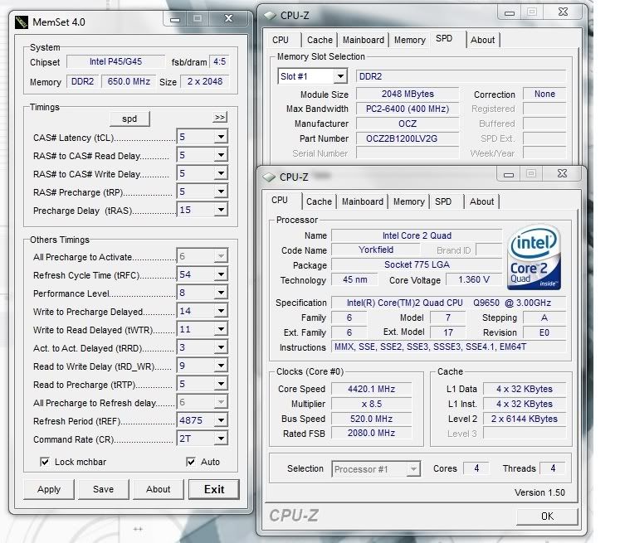The image size is (620, 543).
Task: Open the Slot #1 memory slot dropdown
Action: pos(340,76)
